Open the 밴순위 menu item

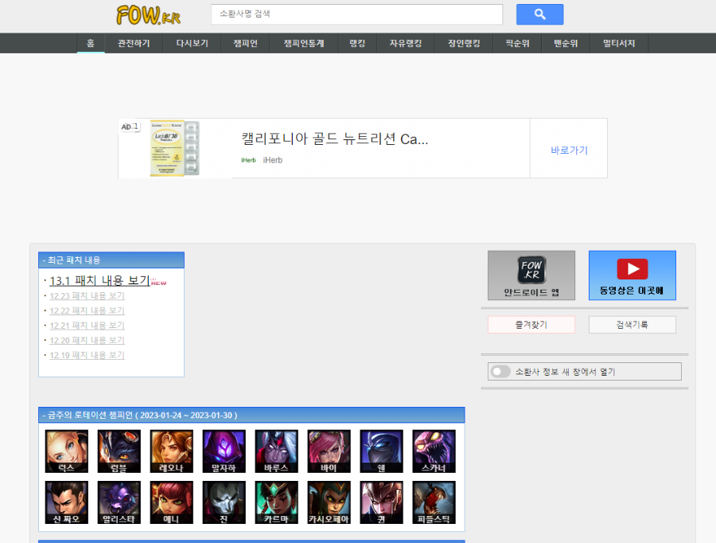pos(566,43)
